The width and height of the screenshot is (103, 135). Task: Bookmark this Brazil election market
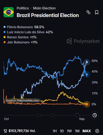(97, 12)
